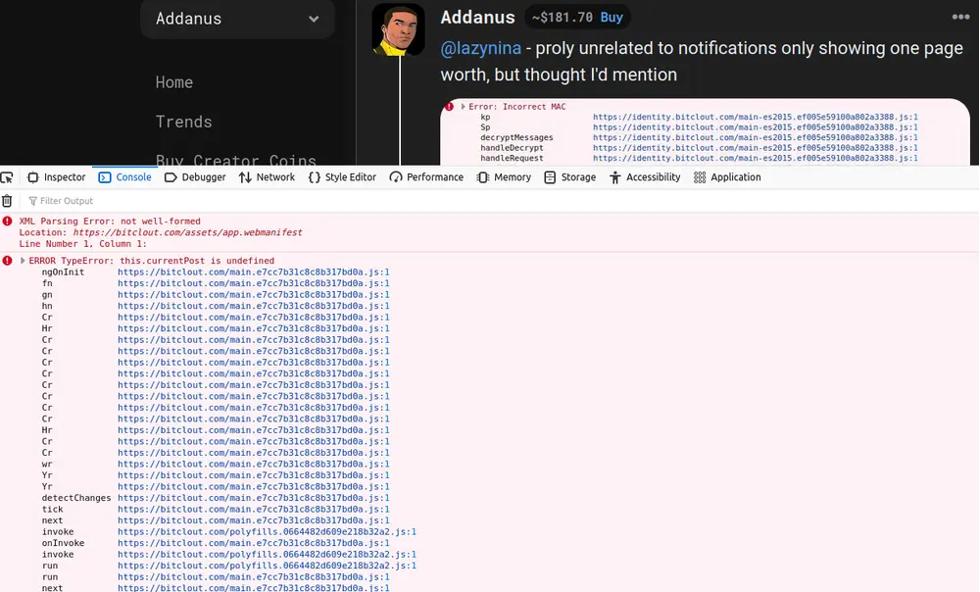Screen dimensions: 980x592
Task: Open the Accessibility panel
Action: point(645,177)
